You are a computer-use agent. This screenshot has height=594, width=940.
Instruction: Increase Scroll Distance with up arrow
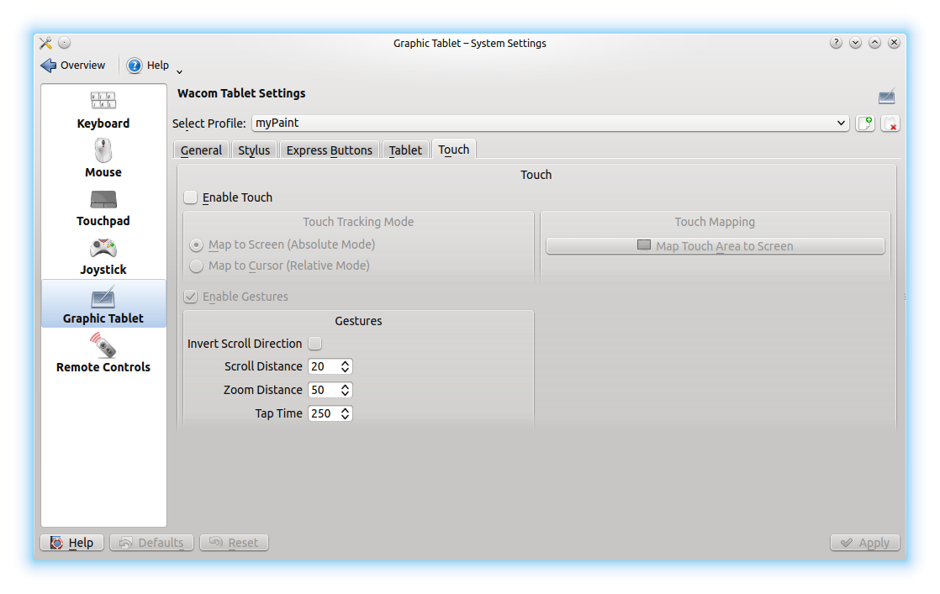[346, 363]
